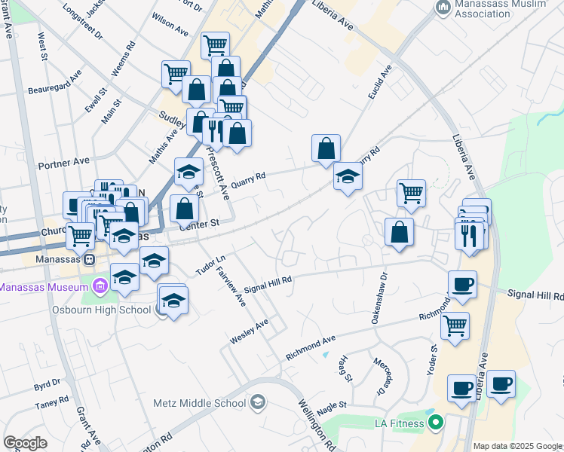This screenshot has width=564, height=452.
Task: Click the shopping bag marker on Euclid Ave
Action: [x=326, y=148]
